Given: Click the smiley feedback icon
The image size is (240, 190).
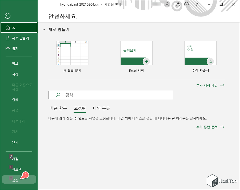Looking at the screenshot, I should pyautogui.click(x=177, y=5).
